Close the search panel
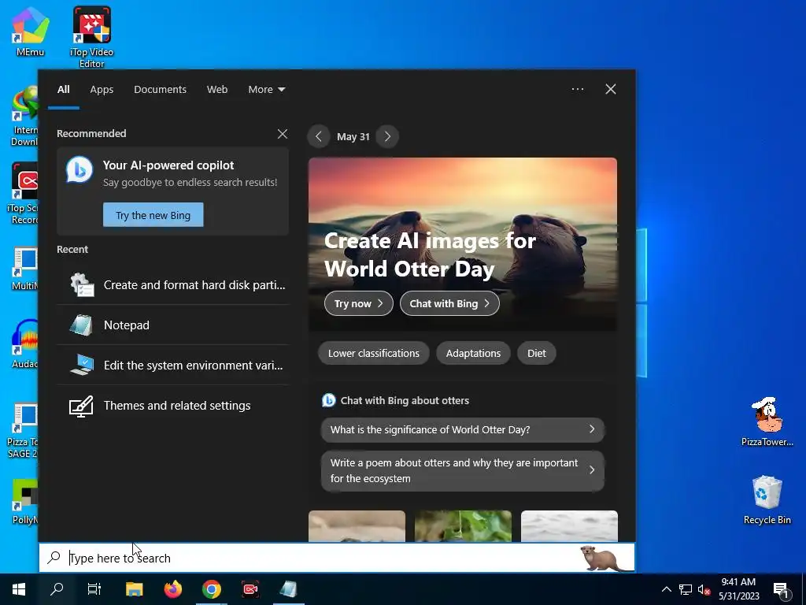The width and height of the screenshot is (806, 605). click(611, 89)
